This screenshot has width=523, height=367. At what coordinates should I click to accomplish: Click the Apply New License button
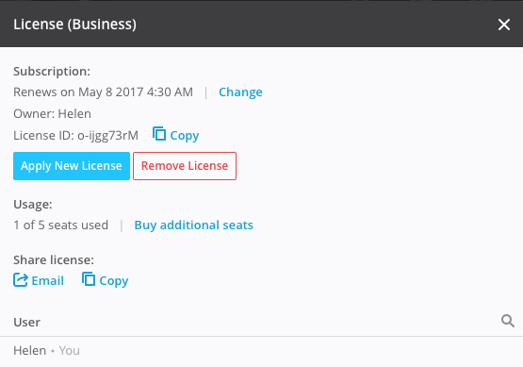click(72, 166)
